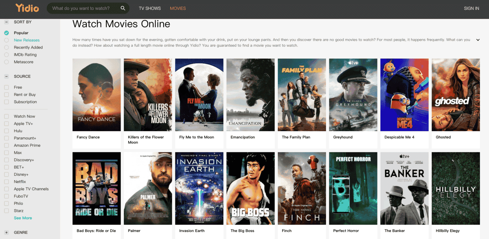Check the Free source filter
489x239 pixels.
tap(7, 87)
